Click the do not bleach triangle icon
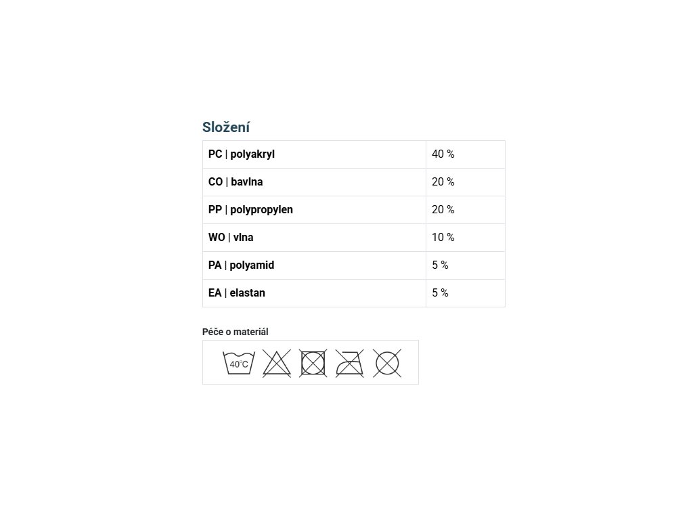Image resolution: width=693 pixels, height=520 pixels. click(276, 363)
